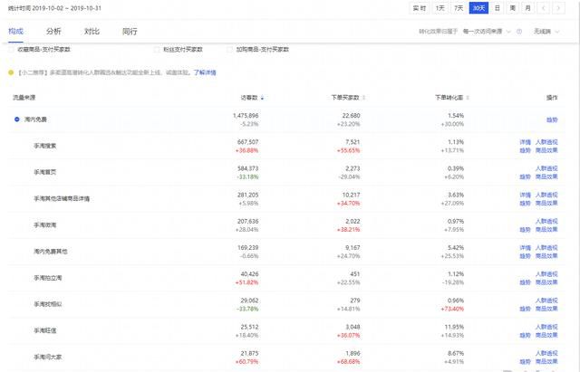Click the yellow 小二推荐 notice icon
580x372 pixels.
point(11,72)
